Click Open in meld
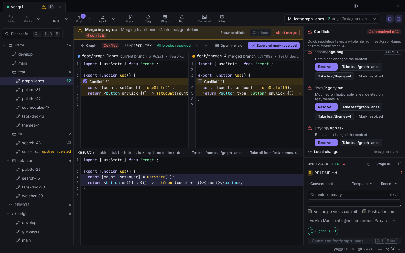The width and height of the screenshot is (405, 253). 229,46
